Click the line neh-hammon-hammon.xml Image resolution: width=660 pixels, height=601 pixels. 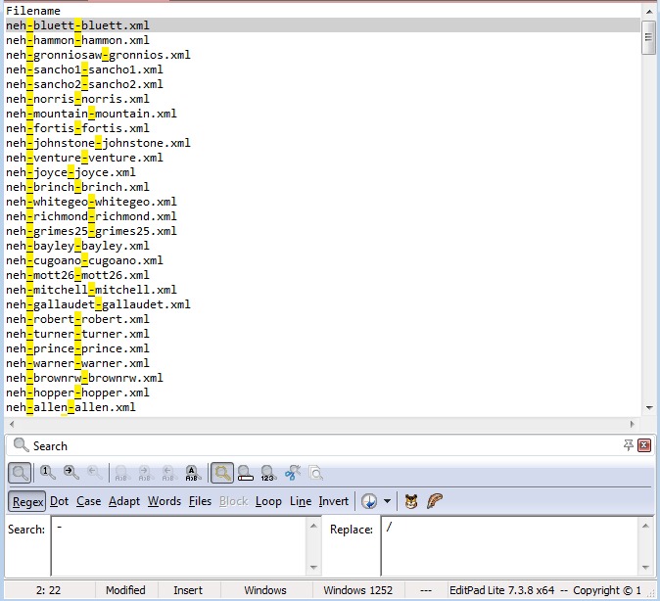pyautogui.click(x=77, y=40)
